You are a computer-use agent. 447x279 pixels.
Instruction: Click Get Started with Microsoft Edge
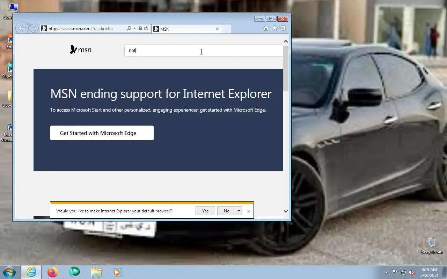pyautogui.click(x=102, y=133)
